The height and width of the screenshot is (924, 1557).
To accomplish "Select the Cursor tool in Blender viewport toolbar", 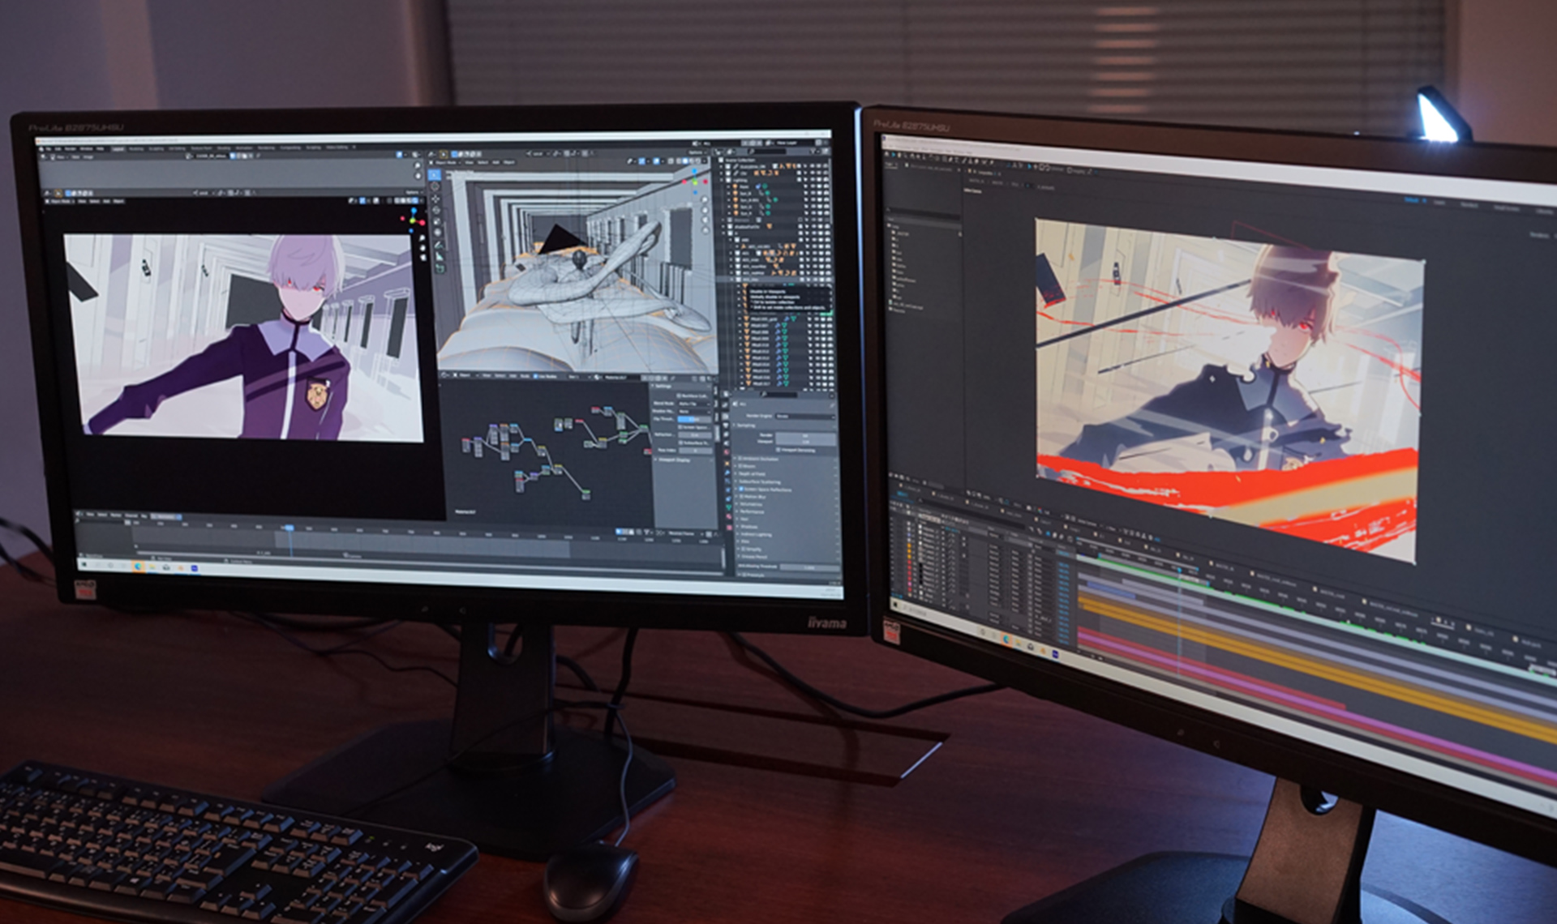I will coord(435,186).
